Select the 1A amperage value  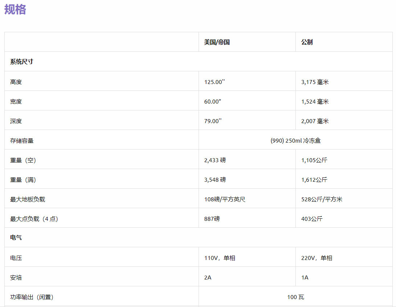point(305,277)
